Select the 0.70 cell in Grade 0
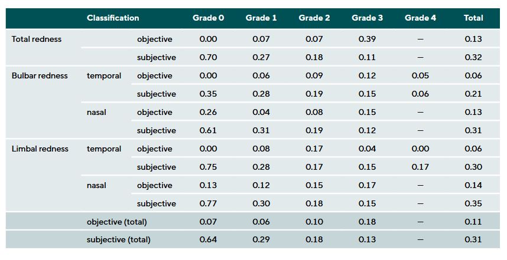The image size is (507, 260). (208, 57)
